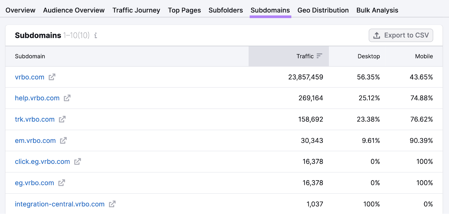The height and width of the screenshot is (214, 449).
Task: Open external link icon beside eg.vrbo.com
Action: click(x=62, y=183)
